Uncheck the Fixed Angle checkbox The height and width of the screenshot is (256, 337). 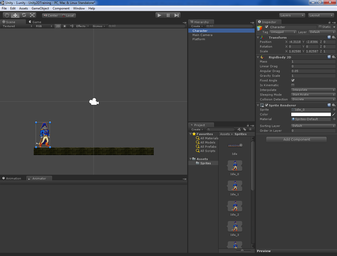pos(293,80)
